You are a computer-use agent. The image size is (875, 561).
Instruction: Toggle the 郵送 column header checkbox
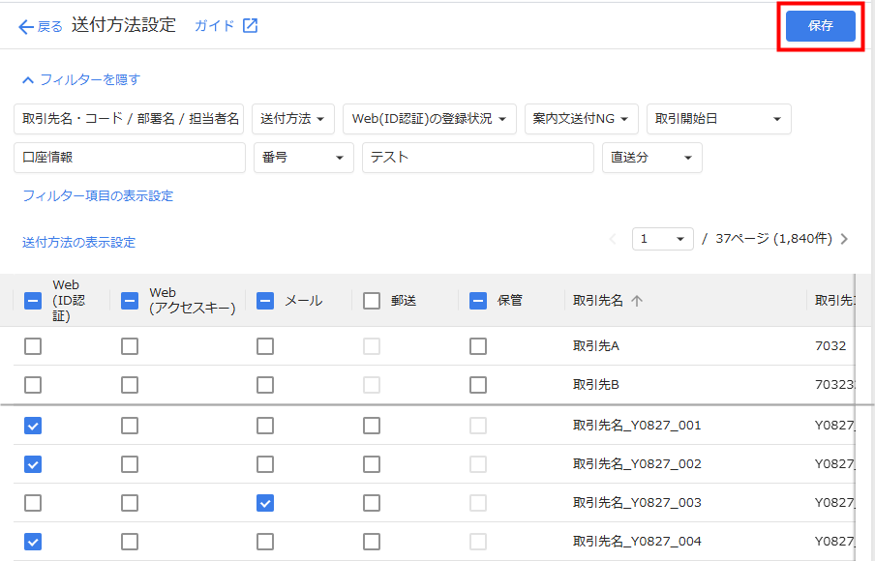click(x=372, y=301)
